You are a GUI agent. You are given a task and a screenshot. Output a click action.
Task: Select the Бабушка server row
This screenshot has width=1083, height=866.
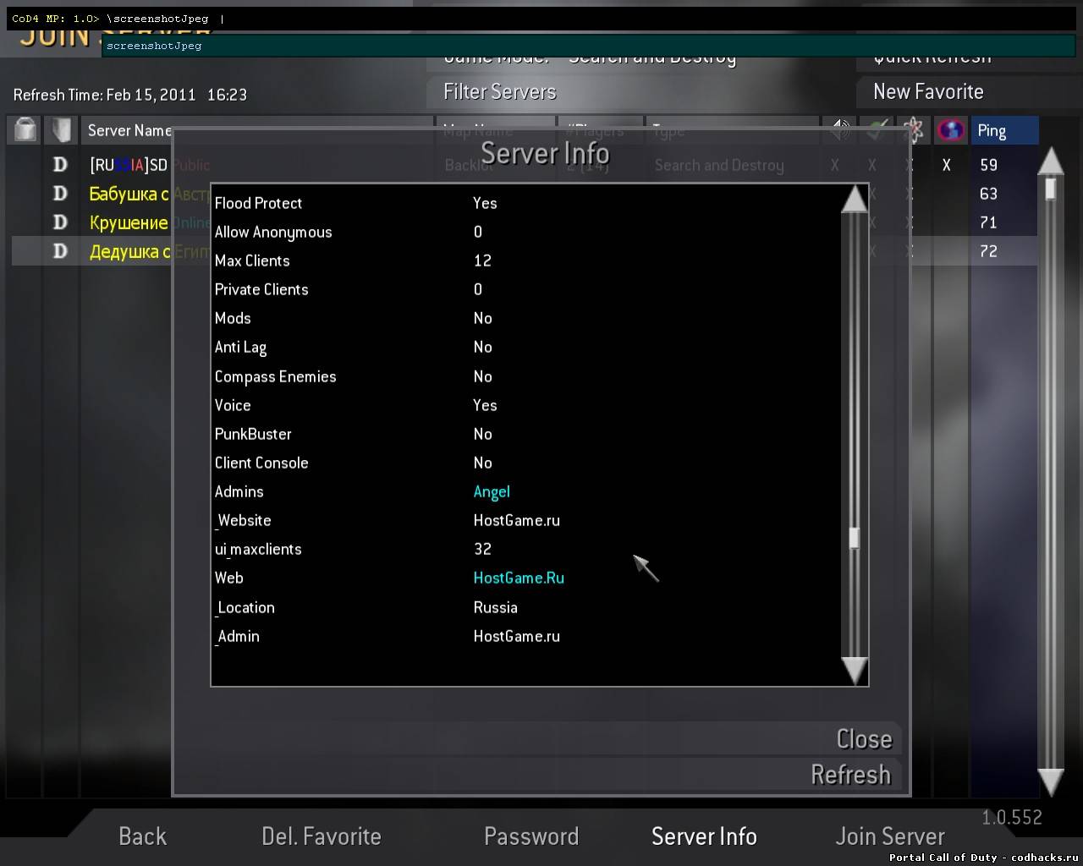525,194
